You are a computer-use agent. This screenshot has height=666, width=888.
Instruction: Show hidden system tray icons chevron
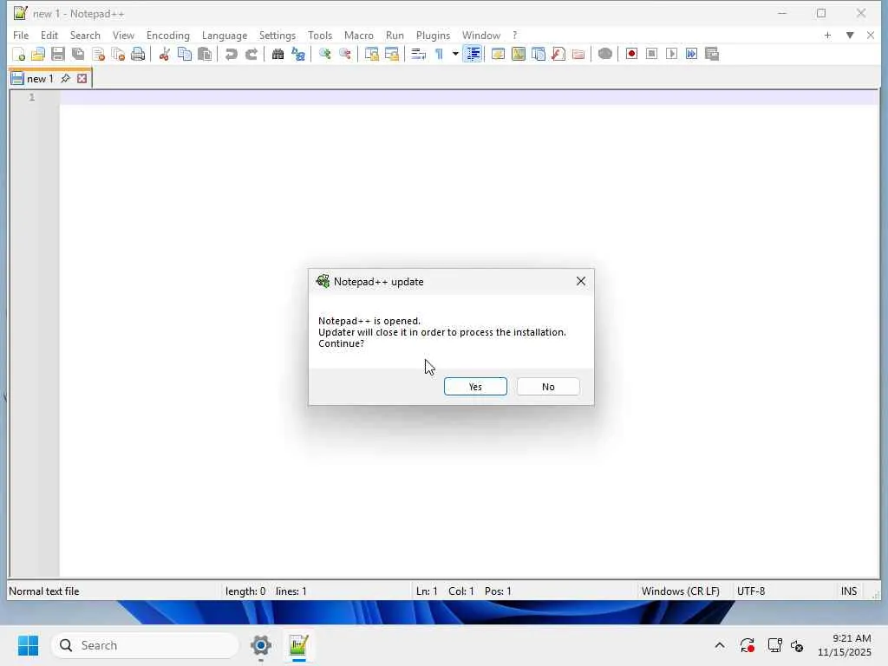[x=719, y=645]
